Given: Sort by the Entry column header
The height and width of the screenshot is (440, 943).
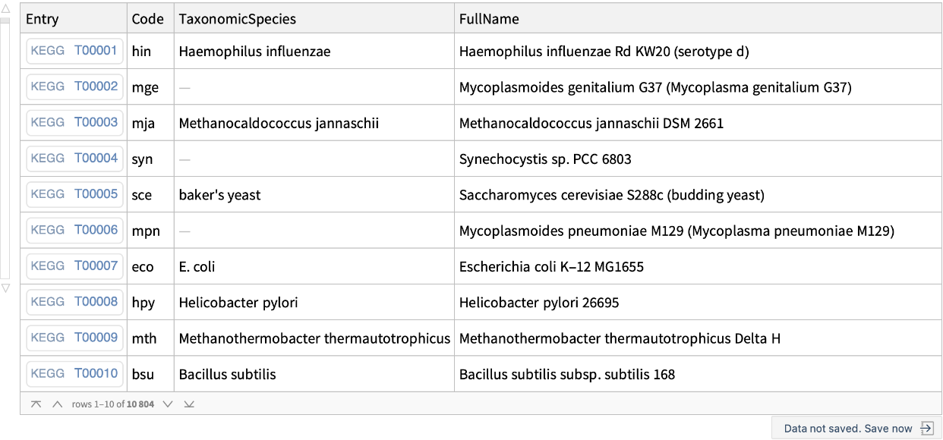Looking at the screenshot, I should (x=42, y=20).
